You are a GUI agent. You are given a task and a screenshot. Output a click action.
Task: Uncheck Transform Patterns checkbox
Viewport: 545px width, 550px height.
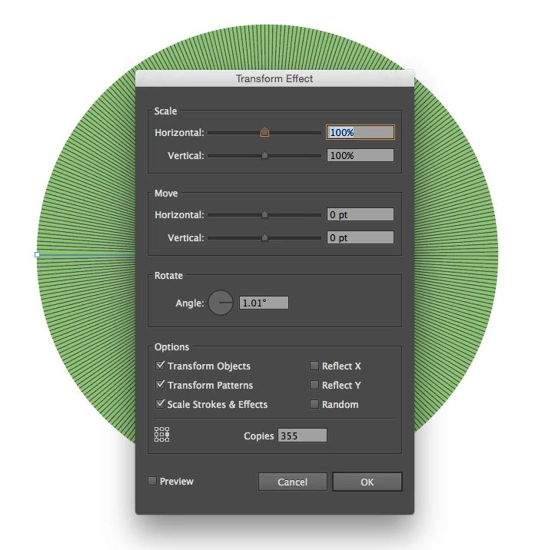160,385
